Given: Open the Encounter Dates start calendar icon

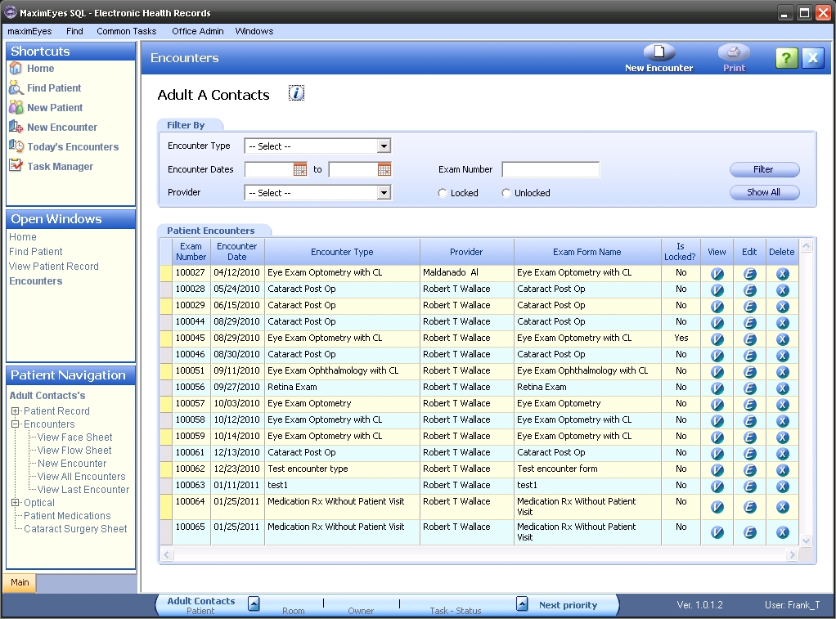Looking at the screenshot, I should [300, 169].
